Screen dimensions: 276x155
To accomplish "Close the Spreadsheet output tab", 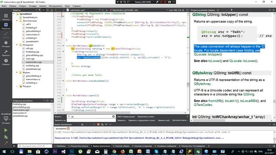I will click(68, 129).
